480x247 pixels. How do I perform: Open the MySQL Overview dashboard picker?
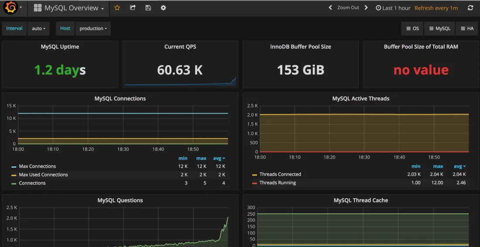pos(69,8)
